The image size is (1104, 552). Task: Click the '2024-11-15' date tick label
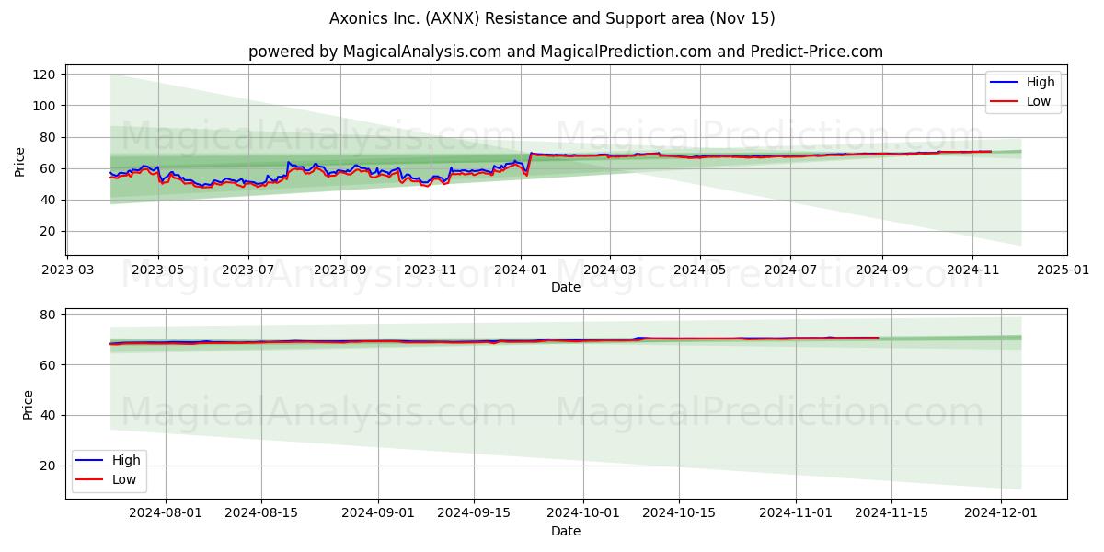891,513
